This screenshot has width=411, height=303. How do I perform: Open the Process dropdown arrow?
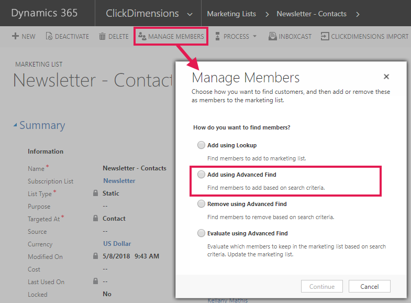254,36
